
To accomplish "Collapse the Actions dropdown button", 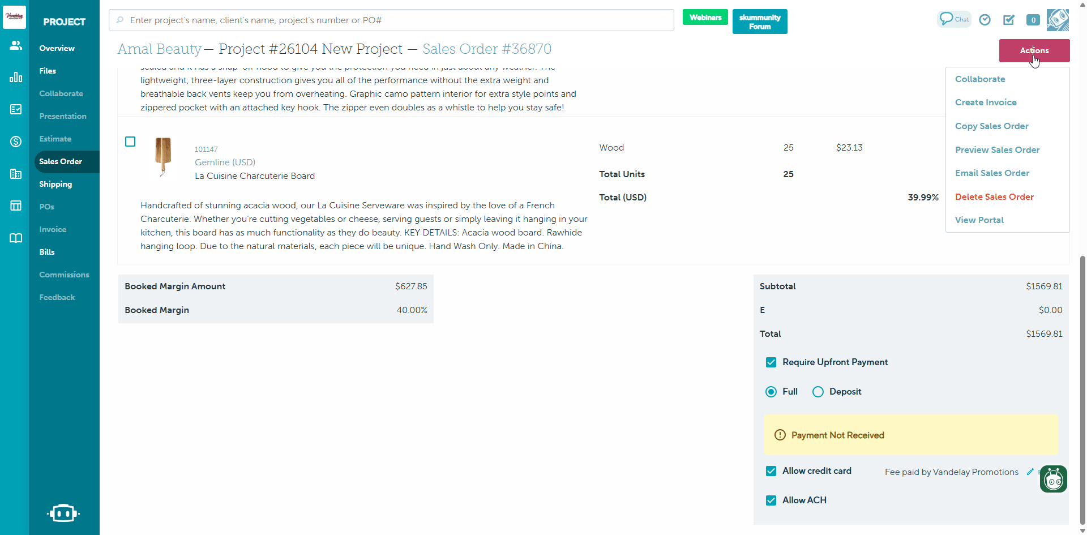I will tap(1034, 50).
